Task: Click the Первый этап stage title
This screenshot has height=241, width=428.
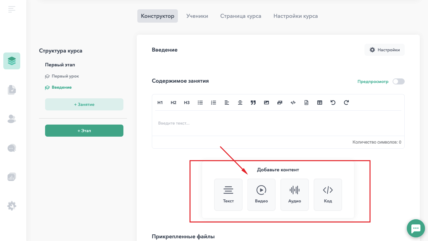Action: coord(60,65)
